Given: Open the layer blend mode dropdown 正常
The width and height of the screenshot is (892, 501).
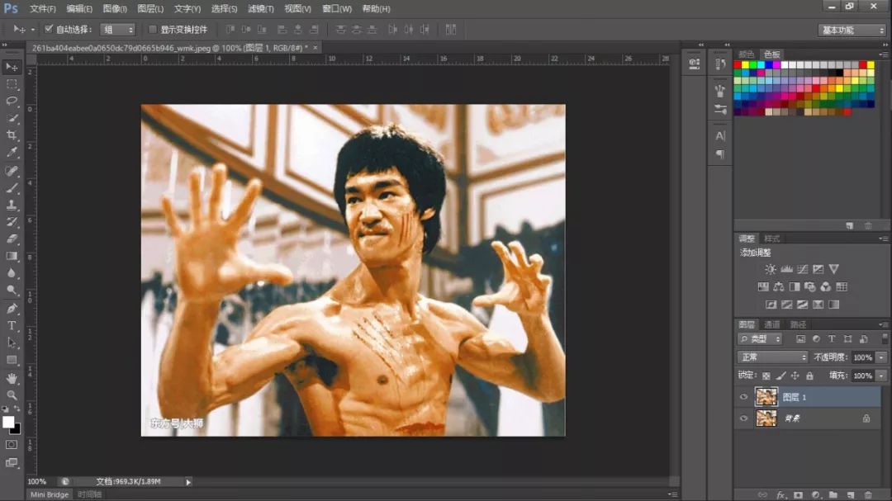Looking at the screenshot, I should click(771, 357).
